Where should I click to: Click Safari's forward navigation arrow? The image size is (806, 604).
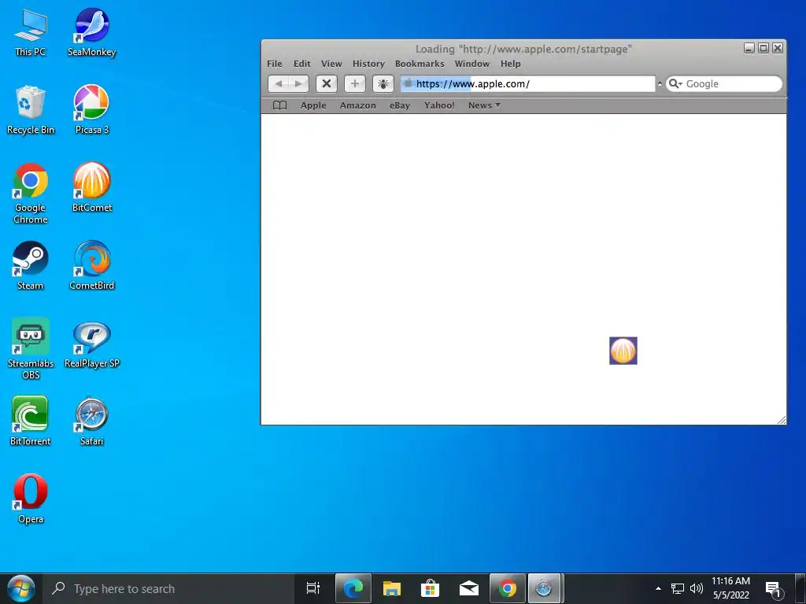tap(298, 83)
